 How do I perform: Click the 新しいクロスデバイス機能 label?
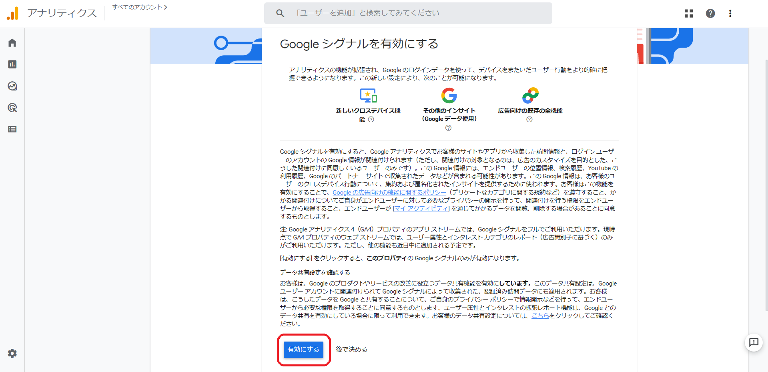(x=368, y=115)
